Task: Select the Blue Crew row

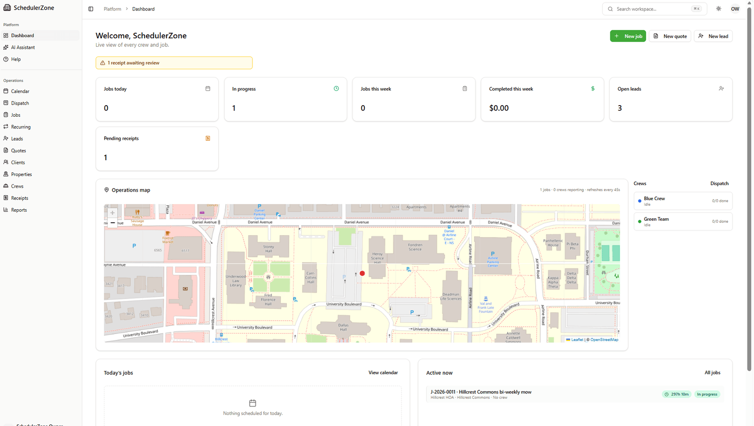Action: point(683,201)
